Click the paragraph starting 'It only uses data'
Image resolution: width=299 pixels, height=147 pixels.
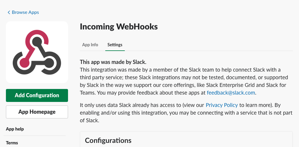[186, 113]
